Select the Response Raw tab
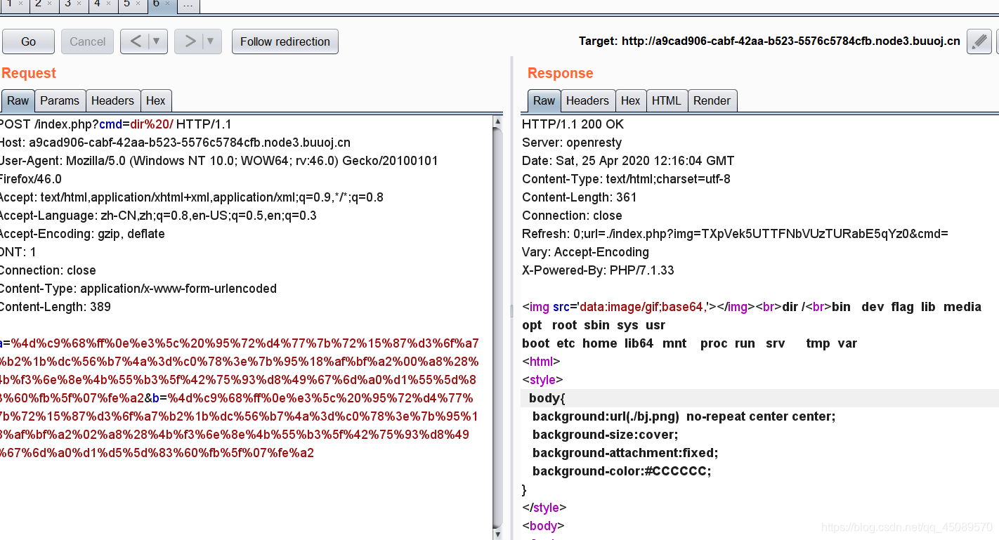Viewport: 999px width, 540px height. (x=544, y=100)
